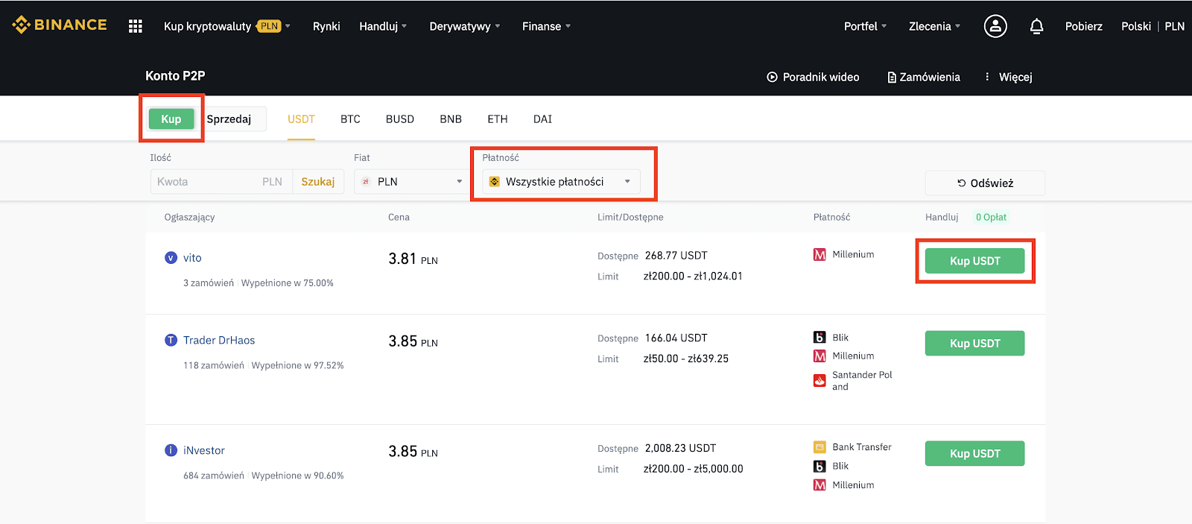Open the Zamówienia link
The width and height of the screenshot is (1192, 524).
[x=924, y=77]
